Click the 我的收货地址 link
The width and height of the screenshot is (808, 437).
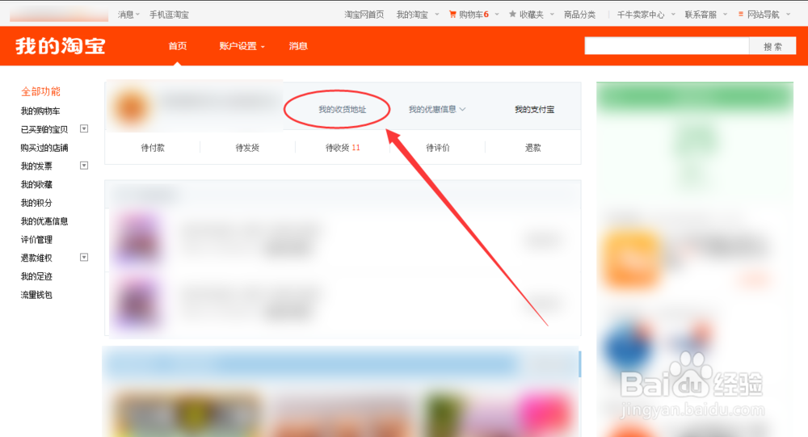(x=342, y=109)
